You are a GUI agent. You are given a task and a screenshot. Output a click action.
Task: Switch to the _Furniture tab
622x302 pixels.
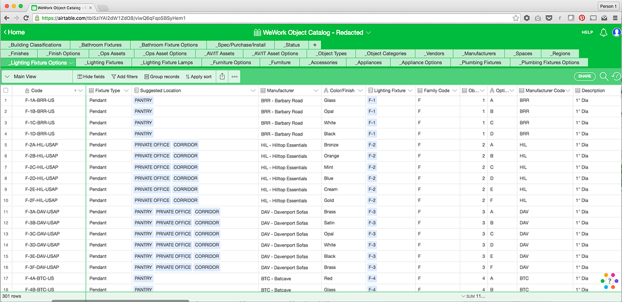click(x=280, y=62)
